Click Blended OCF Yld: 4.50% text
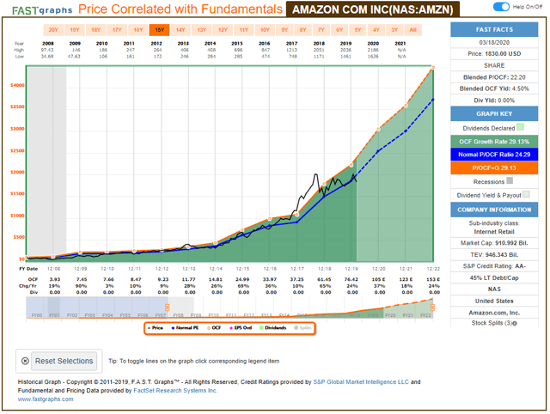This screenshot has height=414, width=550. (494, 89)
